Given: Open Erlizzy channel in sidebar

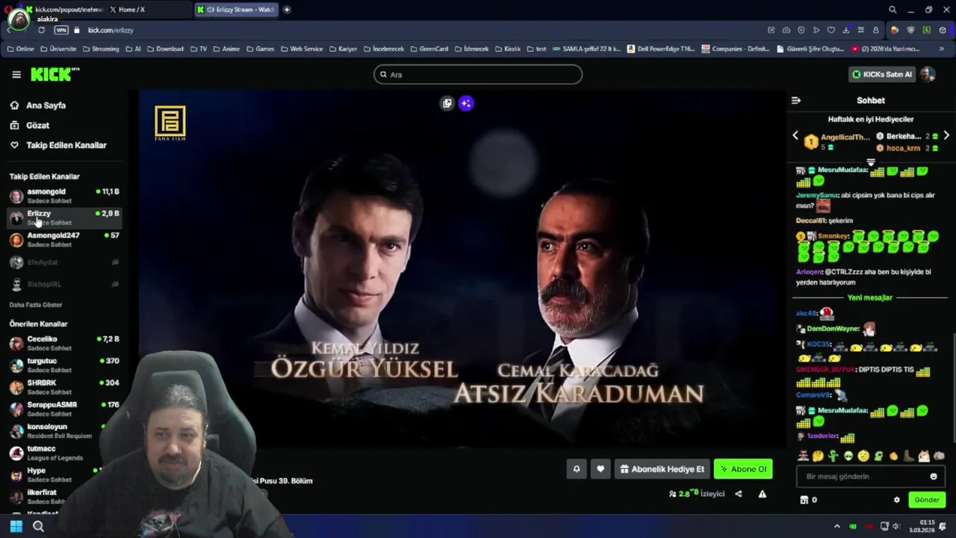Looking at the screenshot, I should [63, 217].
